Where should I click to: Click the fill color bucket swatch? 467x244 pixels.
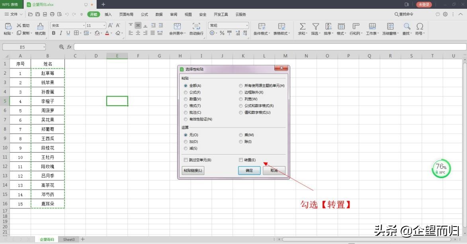[97, 33]
